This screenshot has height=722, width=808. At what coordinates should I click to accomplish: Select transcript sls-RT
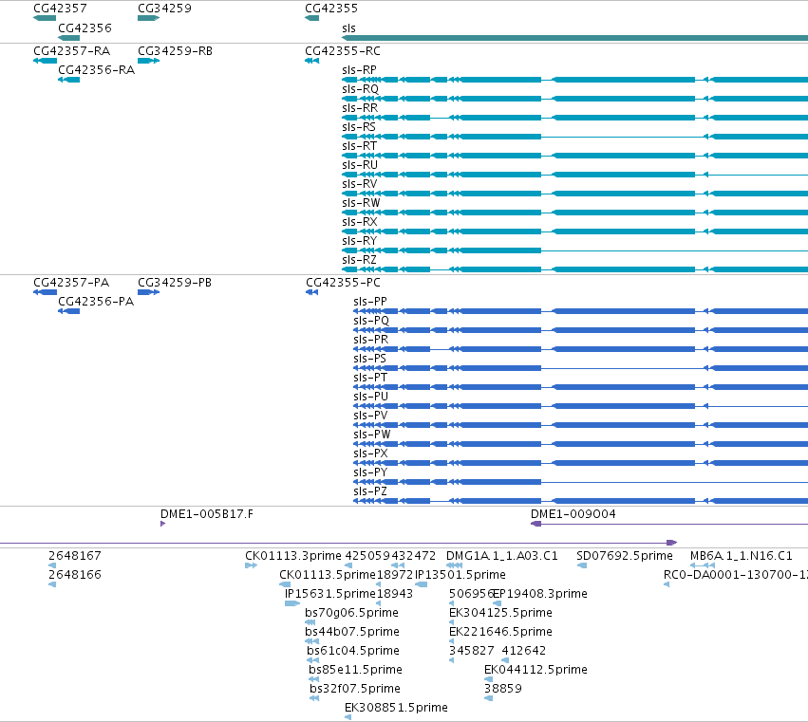pyautogui.click(x=359, y=146)
